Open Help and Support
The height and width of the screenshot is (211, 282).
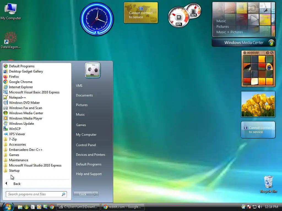[x=89, y=174]
